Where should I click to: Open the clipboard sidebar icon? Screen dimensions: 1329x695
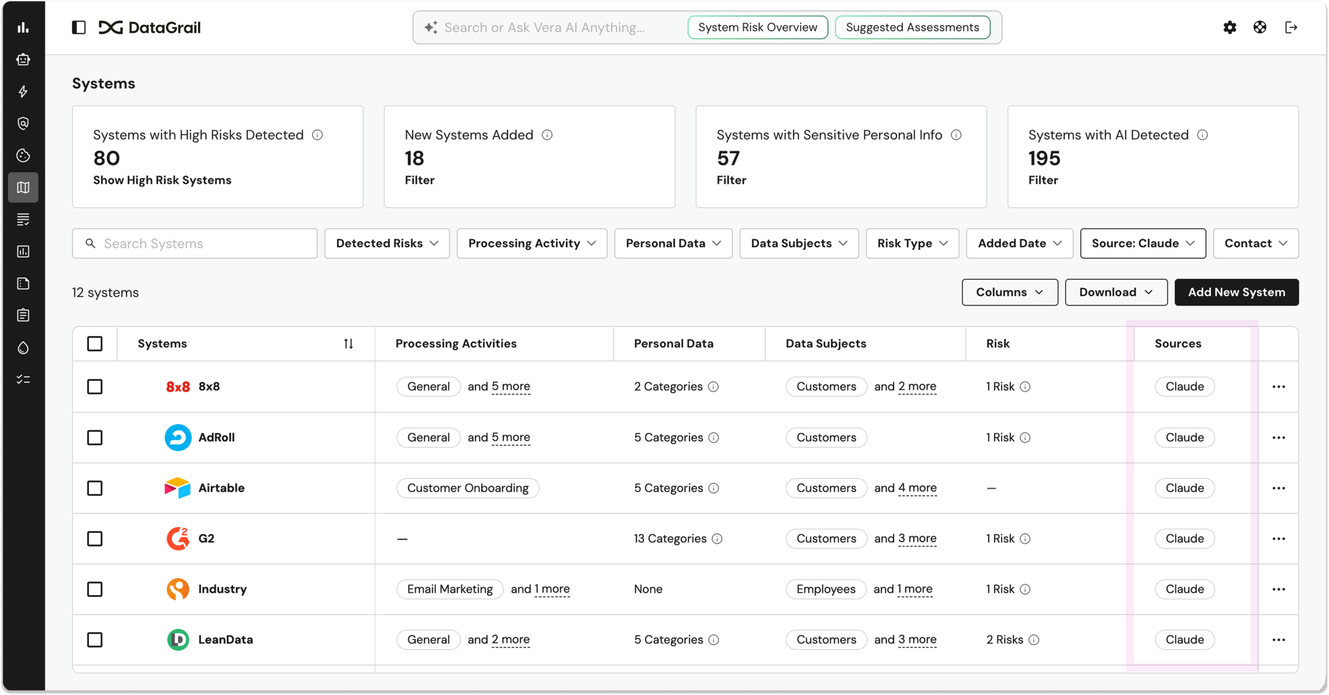(x=23, y=316)
